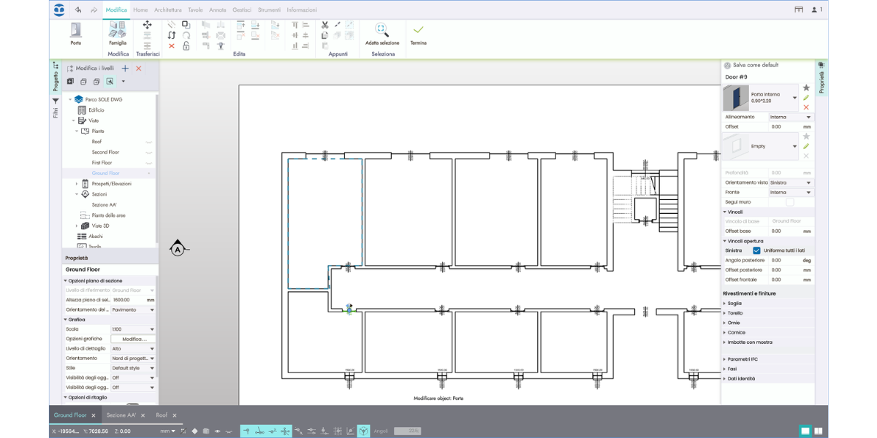This screenshot has width=877, height=438.
Task: Click the scissors cut icon in Appunti
Action: (x=324, y=25)
